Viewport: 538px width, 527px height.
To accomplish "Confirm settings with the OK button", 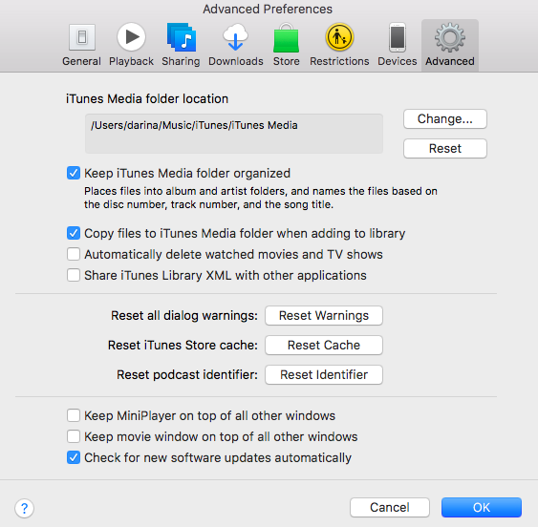I will point(482,508).
